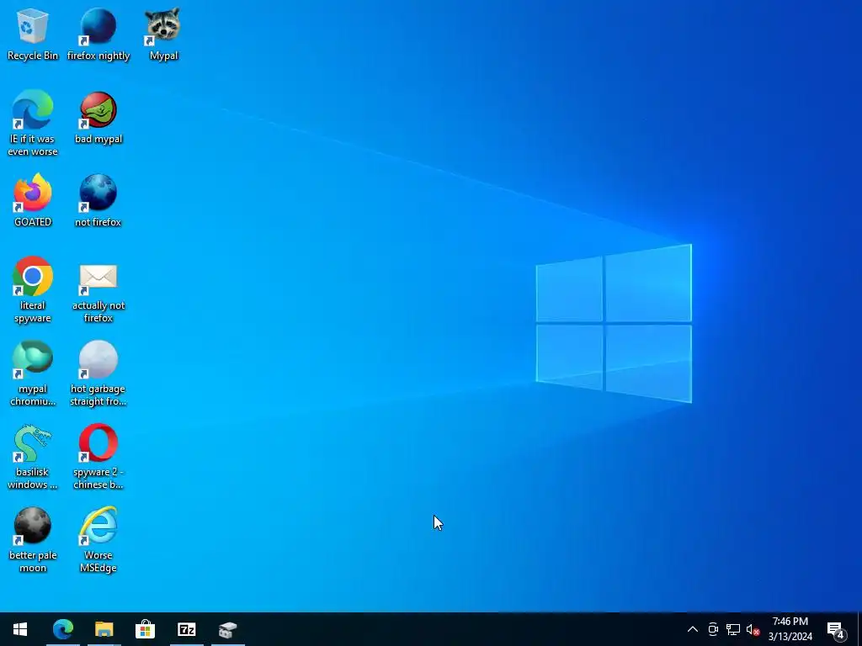Select the firefox nightly shortcut
This screenshot has height=646, width=862.
coord(98,34)
